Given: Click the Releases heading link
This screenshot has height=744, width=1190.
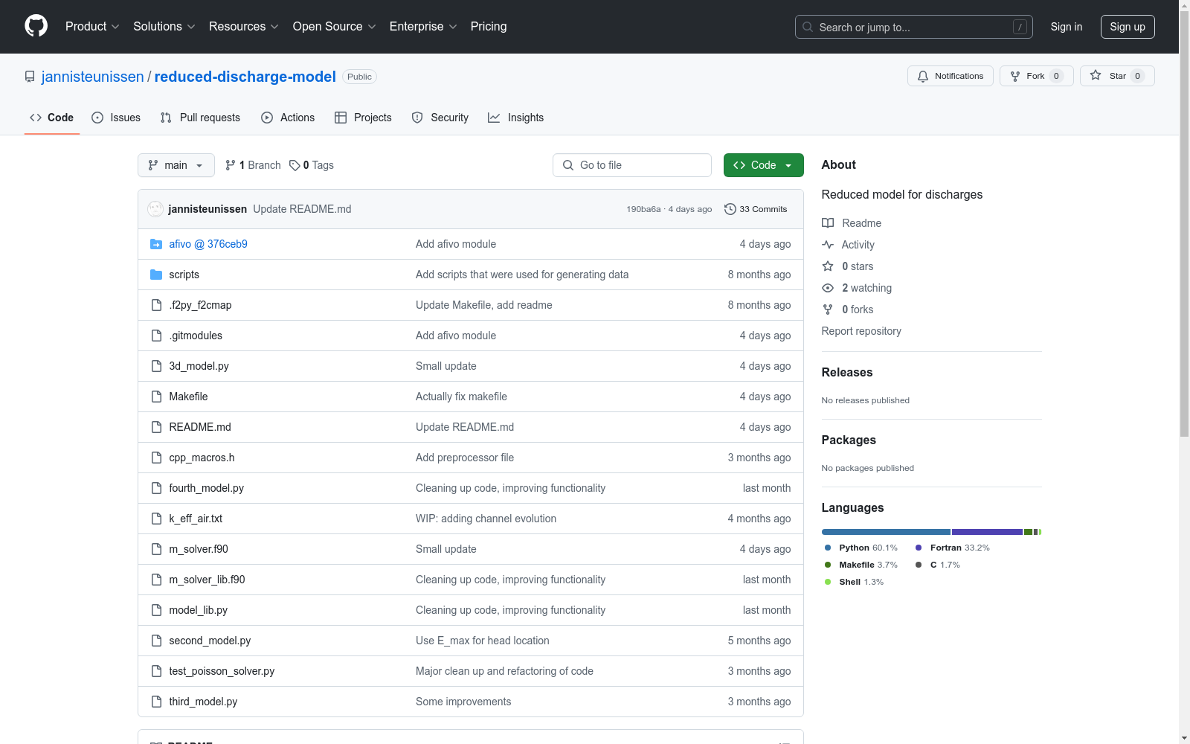Looking at the screenshot, I should pos(847,372).
